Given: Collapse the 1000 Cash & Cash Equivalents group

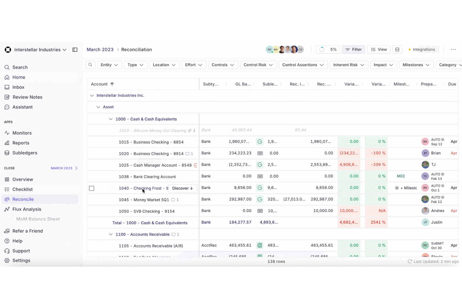Looking at the screenshot, I should click(x=111, y=119).
